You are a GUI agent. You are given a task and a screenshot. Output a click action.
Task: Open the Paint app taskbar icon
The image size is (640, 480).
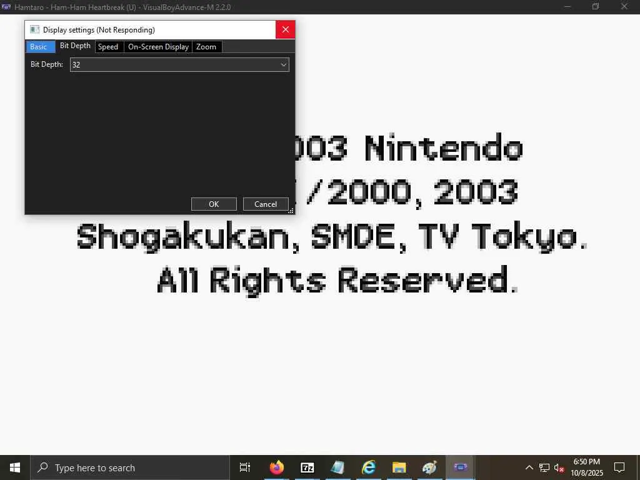tap(430, 467)
